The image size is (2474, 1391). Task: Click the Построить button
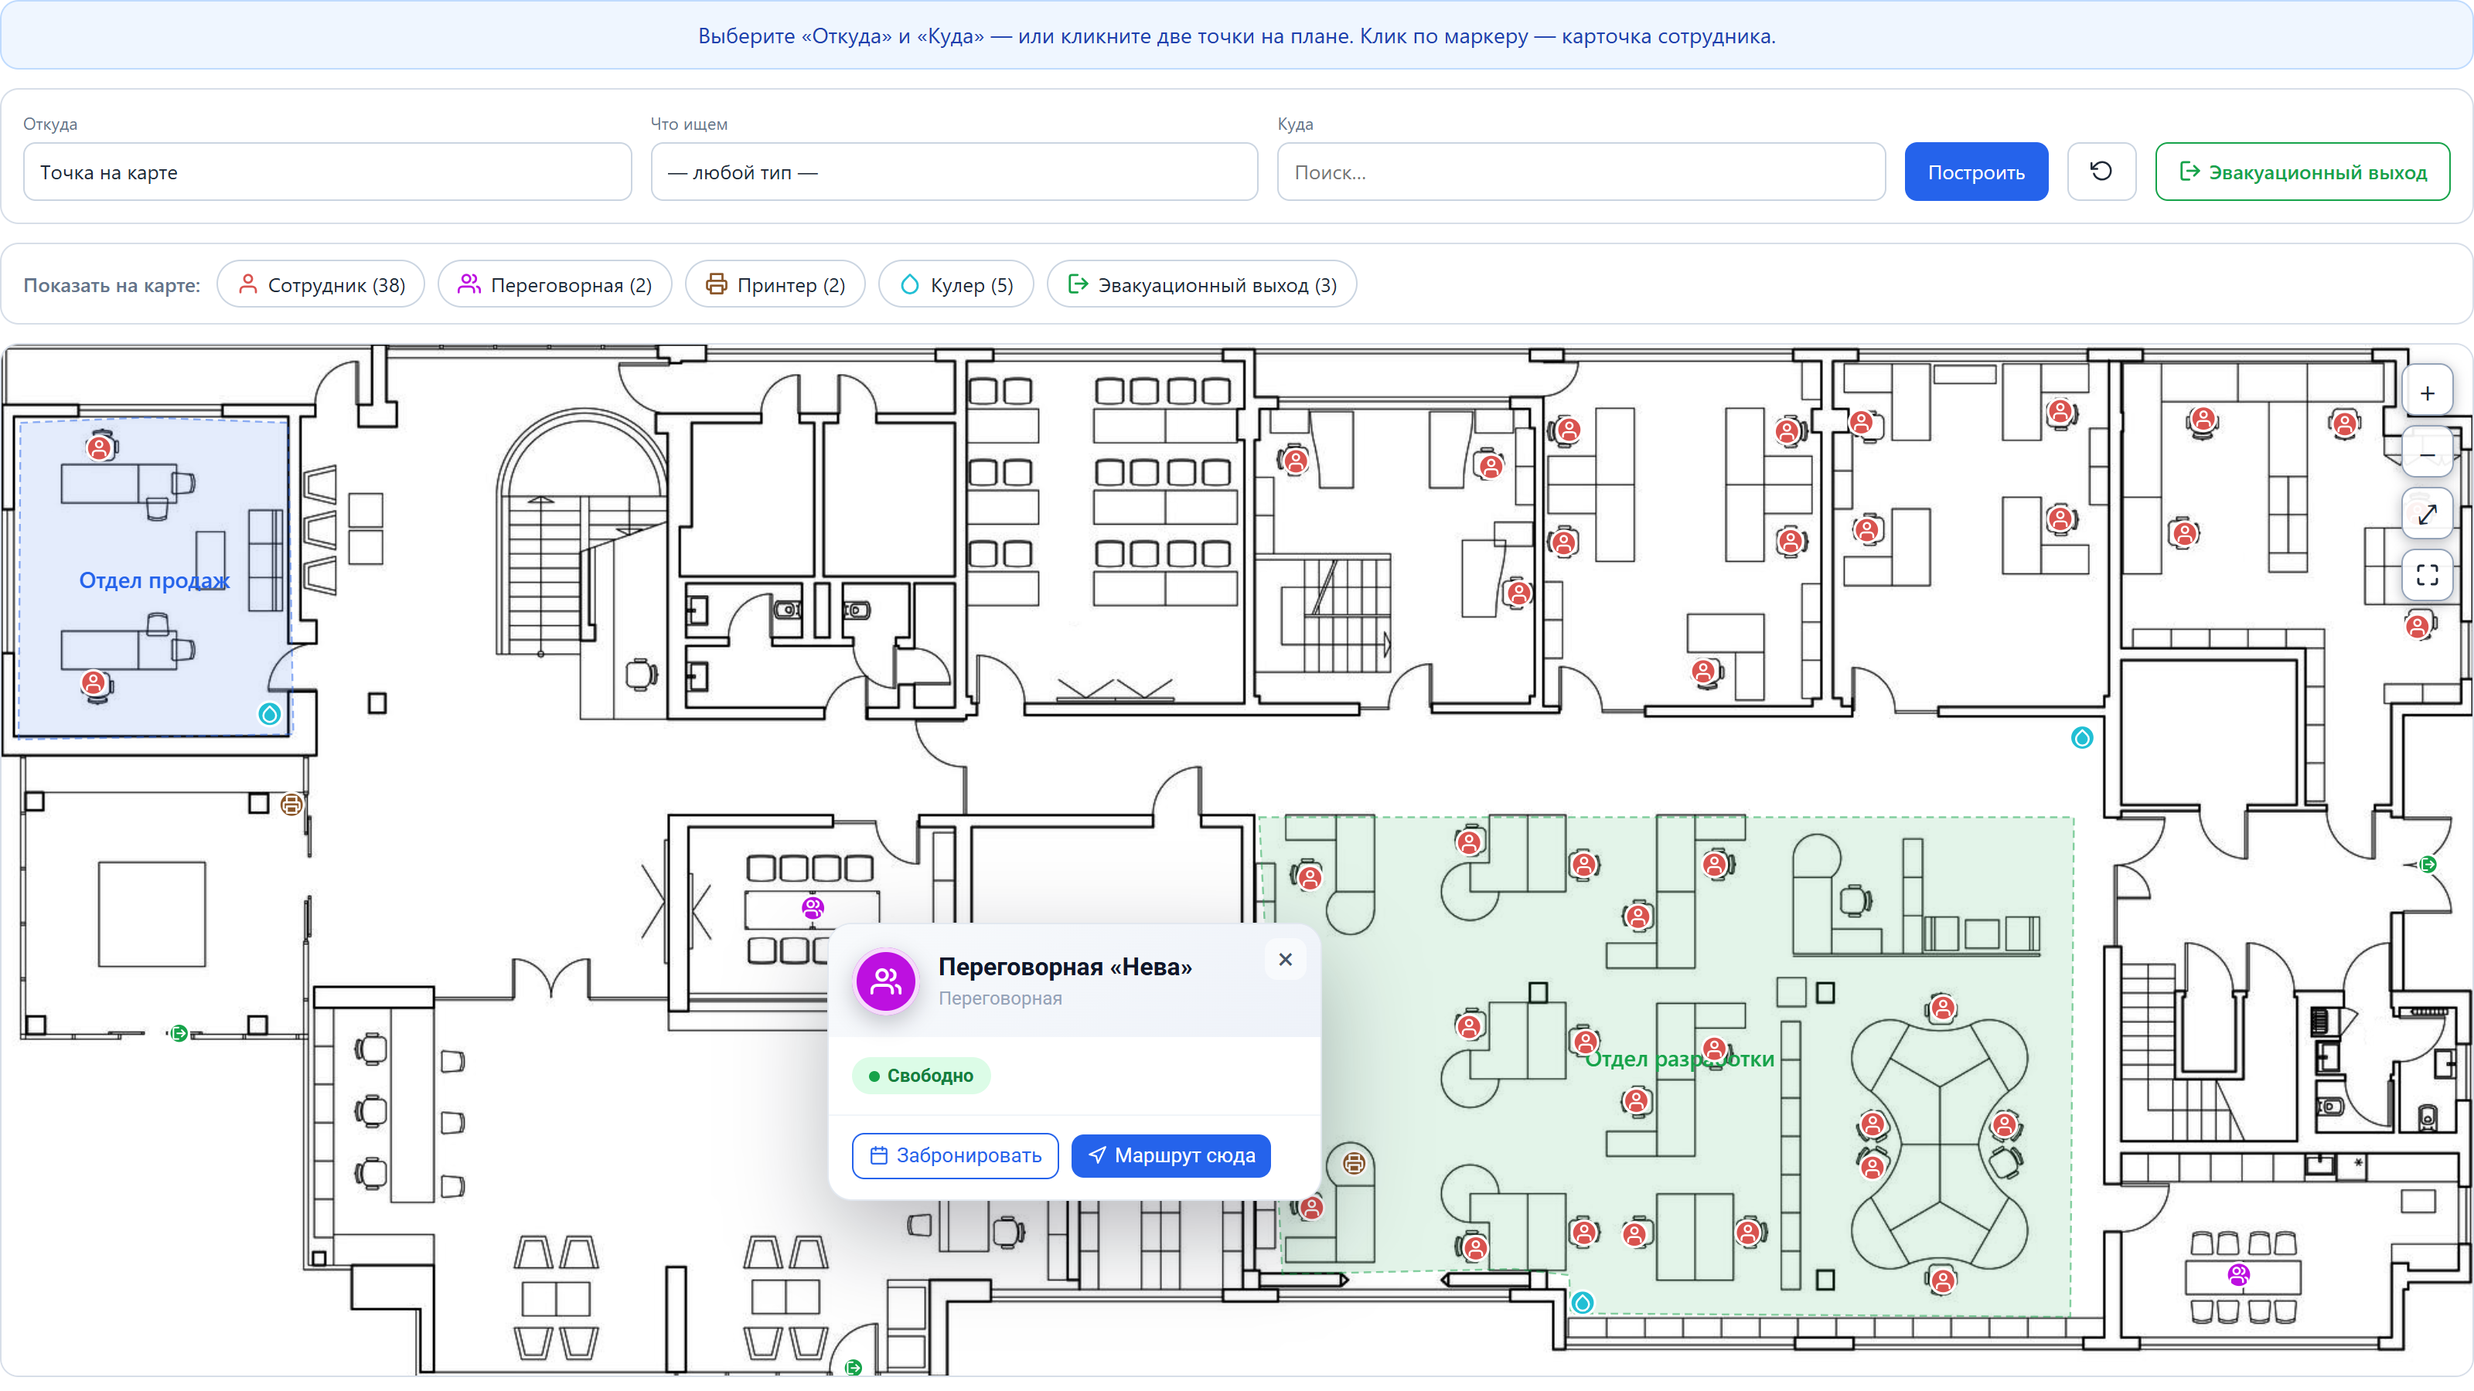(1977, 172)
